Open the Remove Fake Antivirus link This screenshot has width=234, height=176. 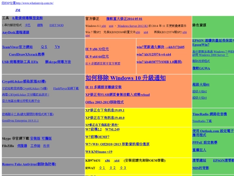point(29,164)
